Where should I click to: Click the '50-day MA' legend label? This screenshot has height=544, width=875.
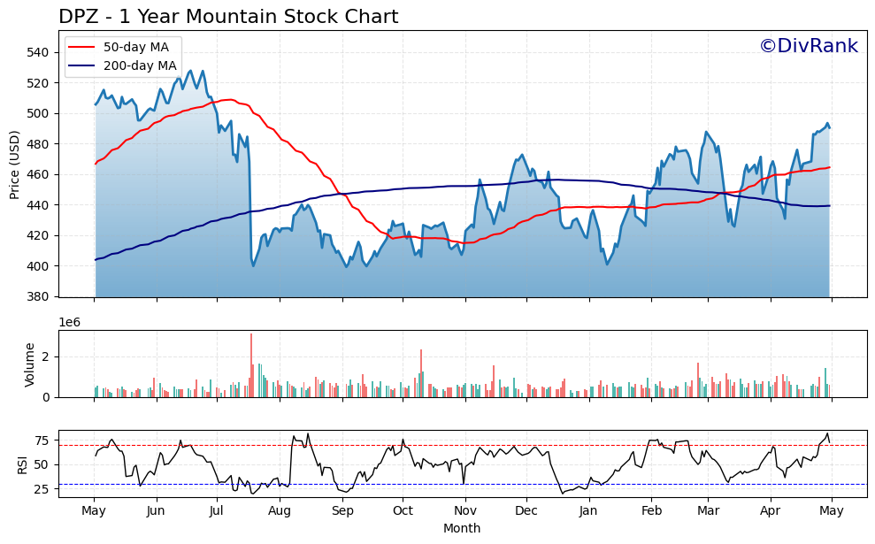tap(136, 47)
